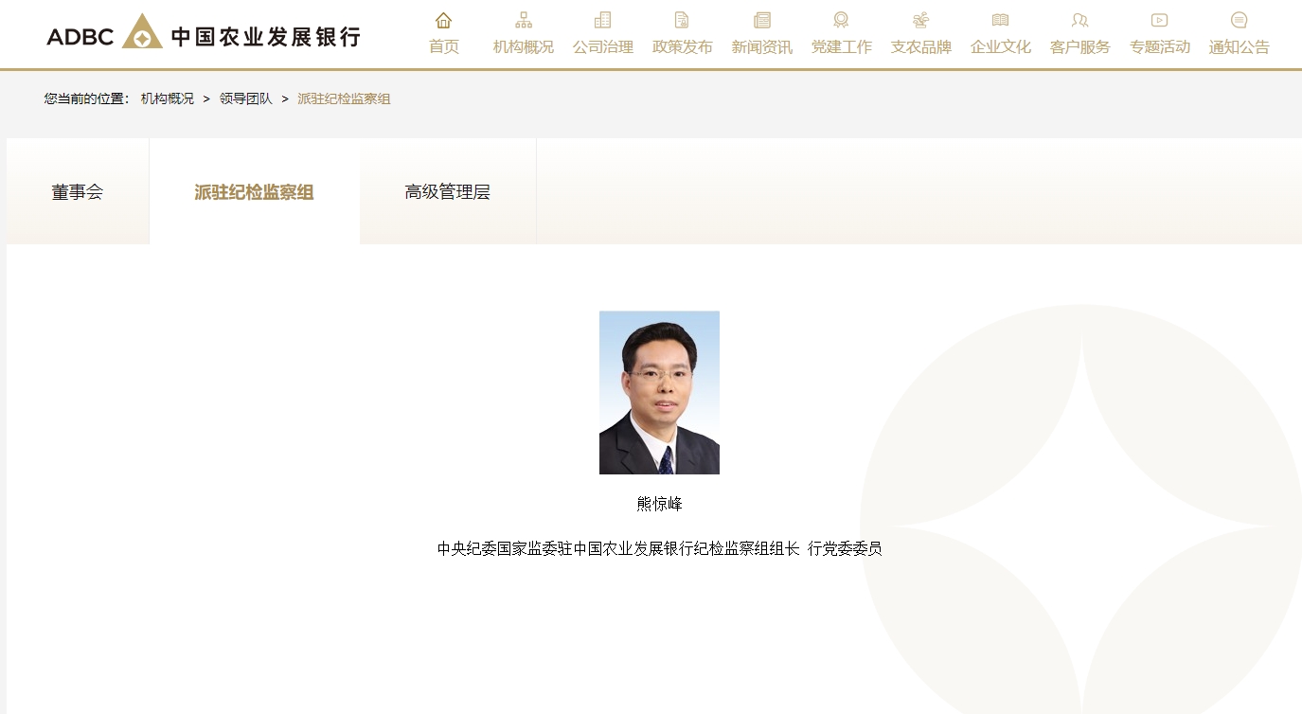Click the title text 中央纪委国家监委驻中国农业发展银行纪检监察组组长
1302x714 pixels.
618,548
